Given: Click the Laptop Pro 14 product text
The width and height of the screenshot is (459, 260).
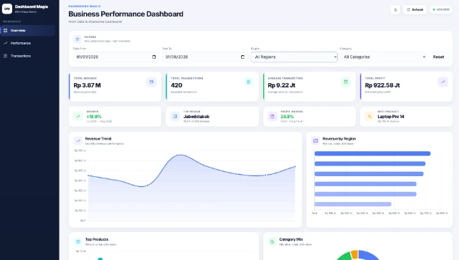Looking at the screenshot, I should click(391, 117).
